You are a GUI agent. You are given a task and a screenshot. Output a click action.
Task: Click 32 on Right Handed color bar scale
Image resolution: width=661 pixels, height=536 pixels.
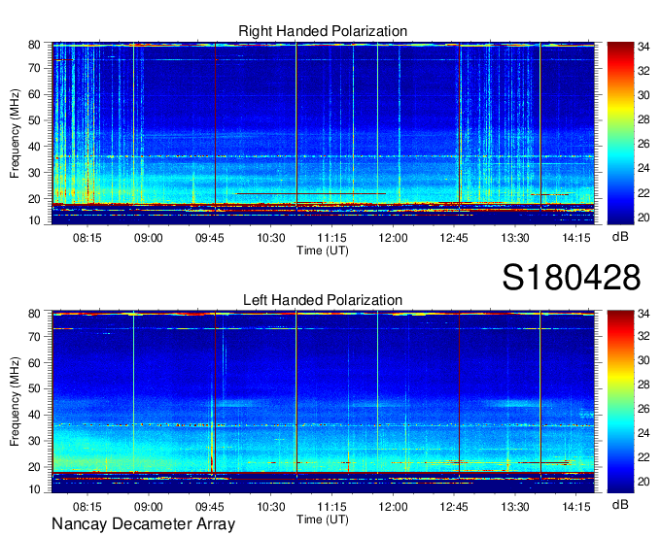(644, 71)
